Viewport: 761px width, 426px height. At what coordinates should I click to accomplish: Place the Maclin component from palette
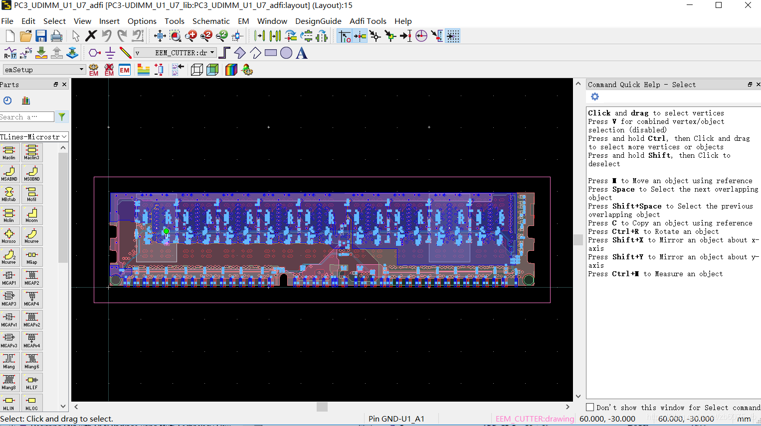coord(9,152)
